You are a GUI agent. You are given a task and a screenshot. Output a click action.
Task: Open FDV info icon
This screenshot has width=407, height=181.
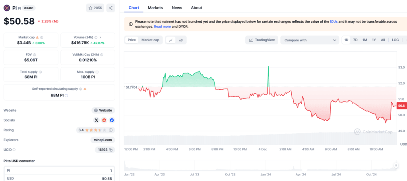[x=35, y=55]
